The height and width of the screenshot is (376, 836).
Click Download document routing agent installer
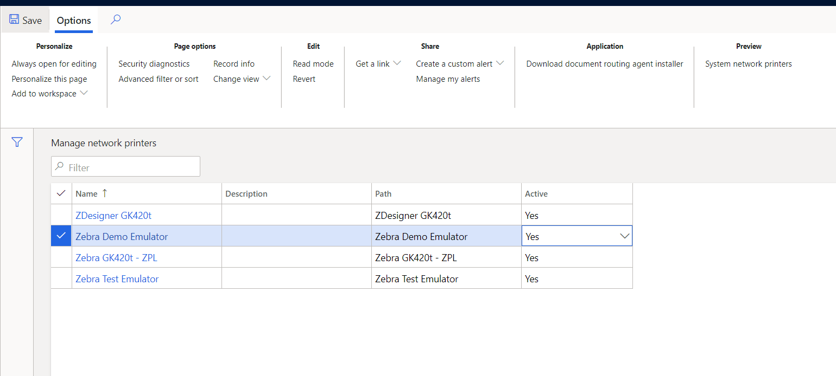click(604, 63)
